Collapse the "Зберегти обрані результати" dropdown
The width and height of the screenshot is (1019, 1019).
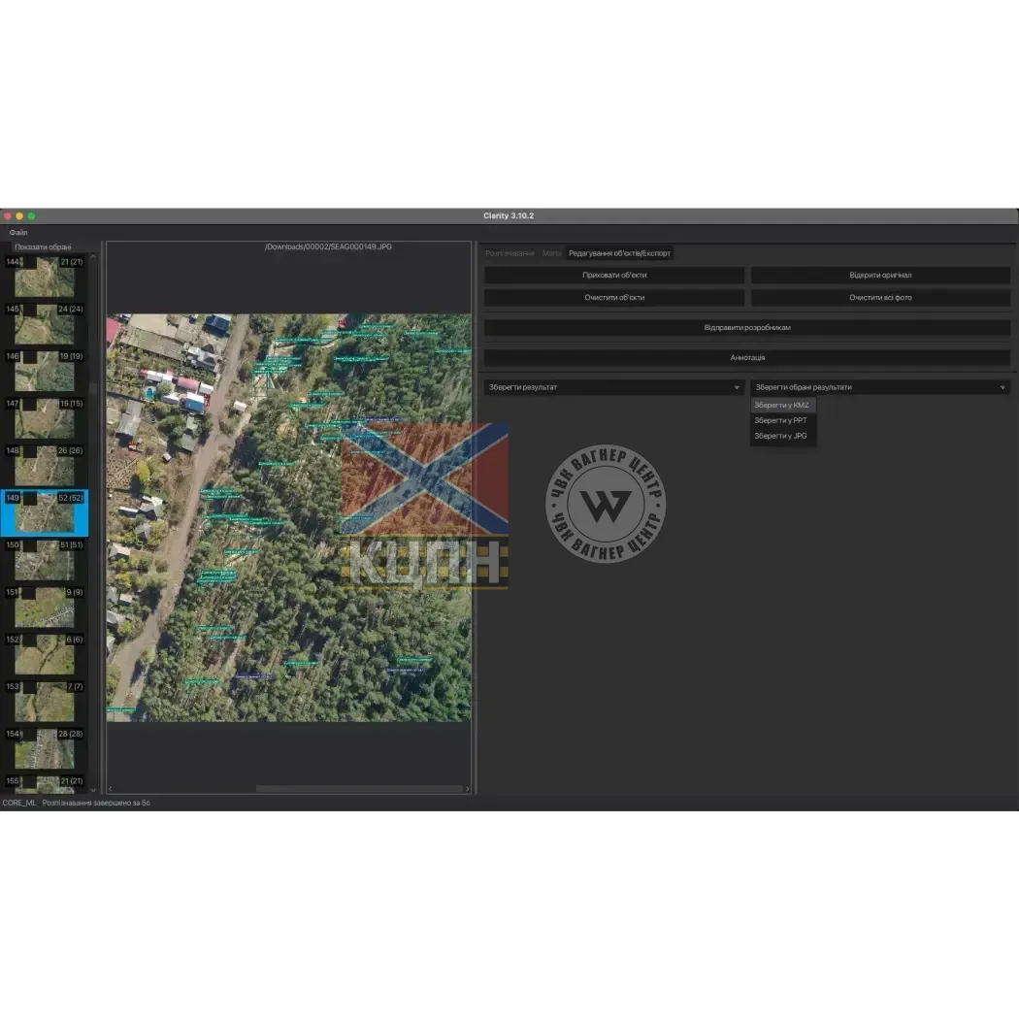click(880, 387)
